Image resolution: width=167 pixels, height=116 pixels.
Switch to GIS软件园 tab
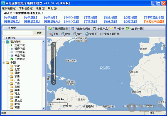(x=134, y=29)
